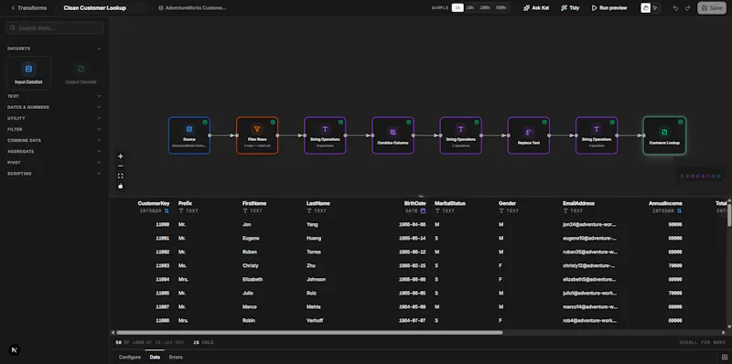Expand the Pivot section
The width and height of the screenshot is (732, 364).
(x=55, y=163)
